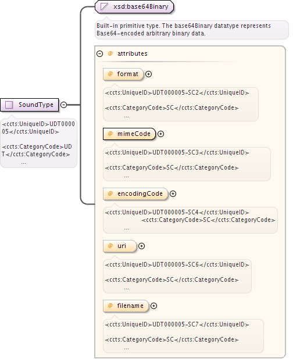Select the mimeCode attribute node
Image resolution: width=293 pixels, height=359 pixels.
click(x=129, y=134)
